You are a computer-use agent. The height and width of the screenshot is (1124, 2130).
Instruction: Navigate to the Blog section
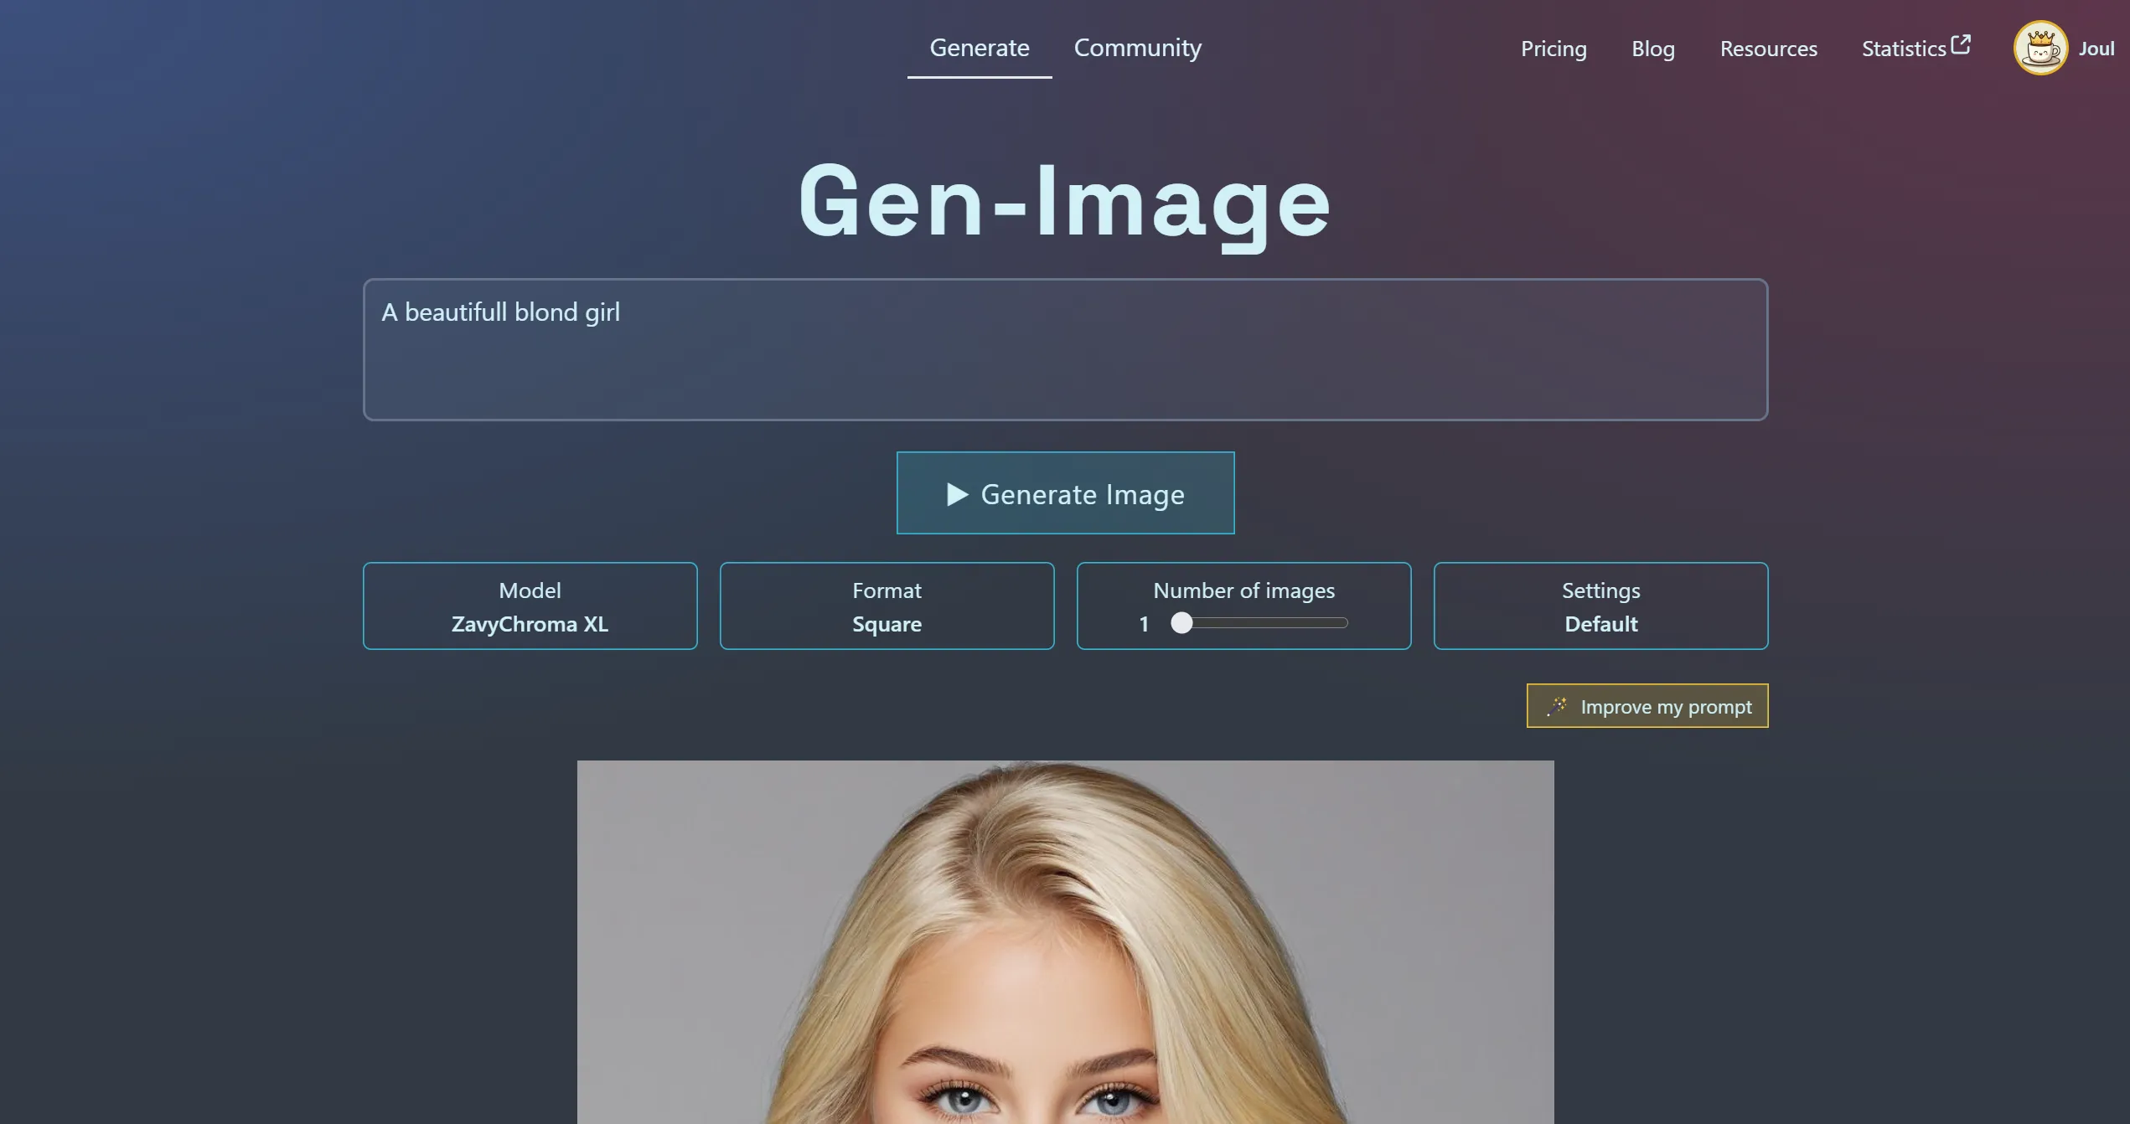coord(1652,49)
